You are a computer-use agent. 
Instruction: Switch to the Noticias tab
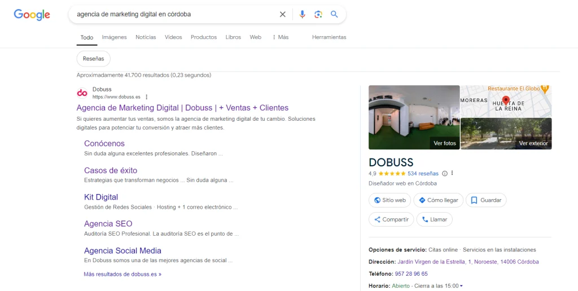coord(146,37)
